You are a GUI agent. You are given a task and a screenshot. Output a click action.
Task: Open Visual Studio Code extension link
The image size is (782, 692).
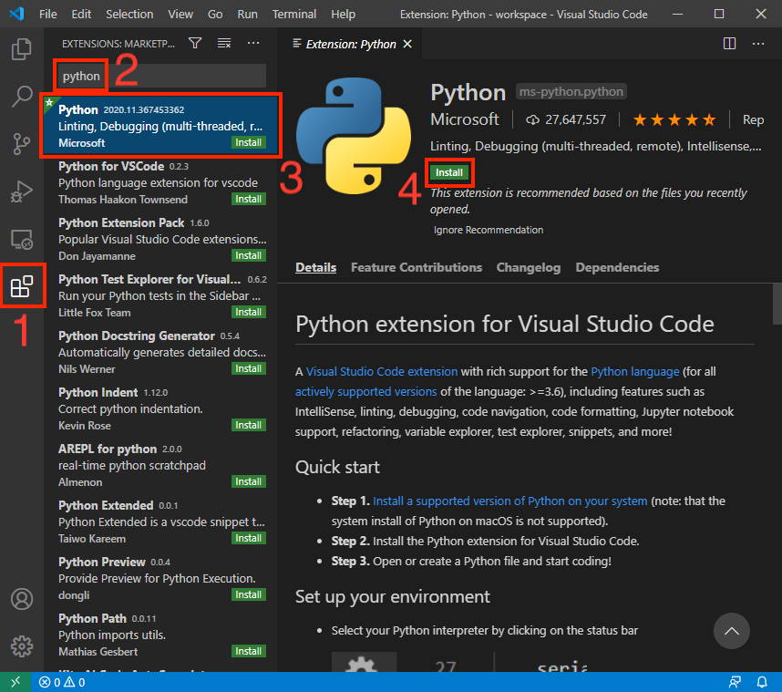(x=382, y=372)
